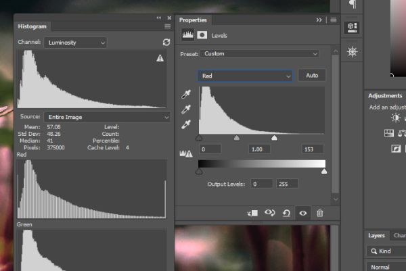Select the Layers panel tab
Screen dimensions: 406x271
[376, 236]
